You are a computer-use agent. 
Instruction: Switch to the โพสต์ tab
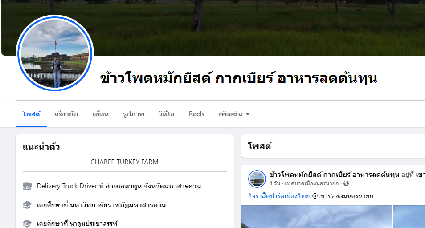[31, 114]
